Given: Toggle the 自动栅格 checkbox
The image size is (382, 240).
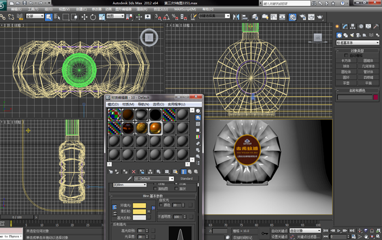Looking at the screenshot, I should 346,56.
